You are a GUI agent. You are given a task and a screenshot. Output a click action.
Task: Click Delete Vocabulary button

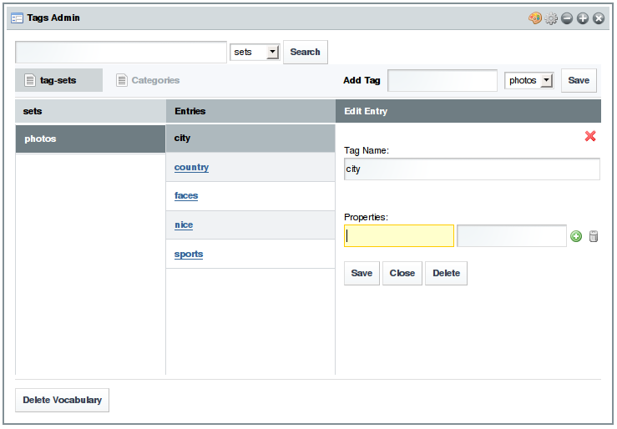pyautogui.click(x=62, y=400)
